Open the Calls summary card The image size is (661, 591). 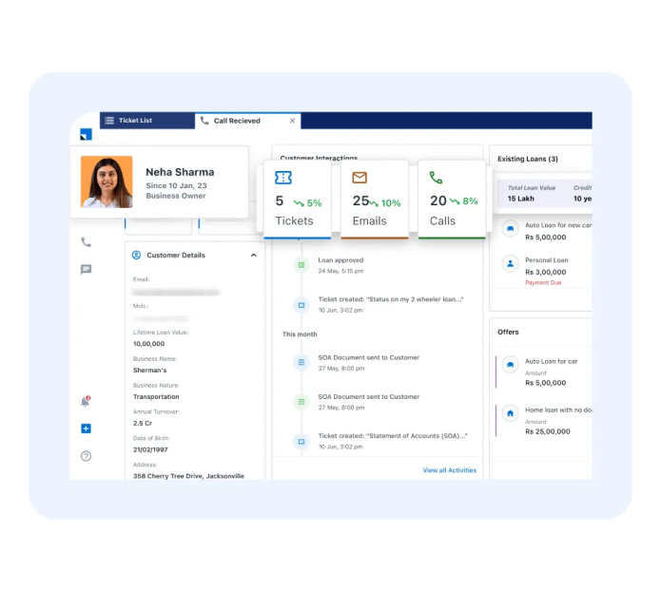click(x=452, y=200)
